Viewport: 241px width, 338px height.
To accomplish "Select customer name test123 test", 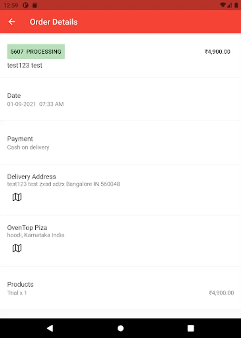I will click(x=25, y=65).
